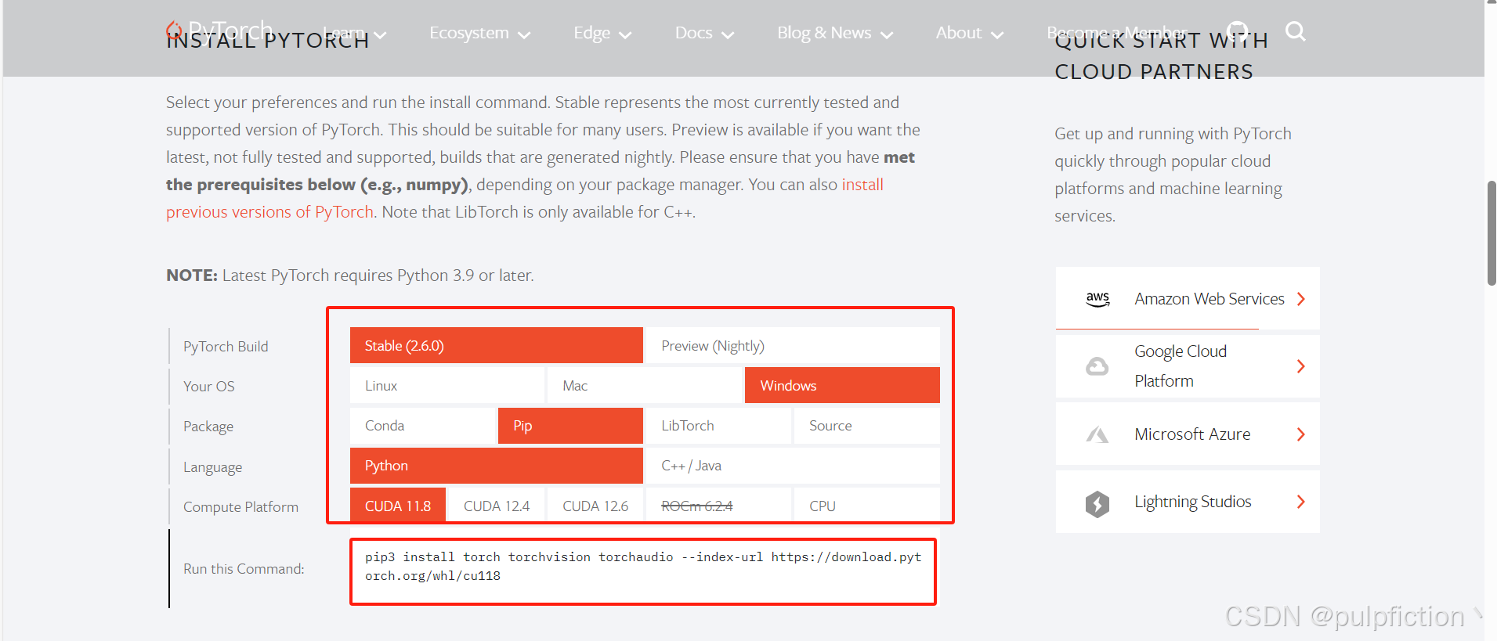Image resolution: width=1497 pixels, height=641 pixels.
Task: Open Microsoft Azure quick start
Action: [1188, 434]
